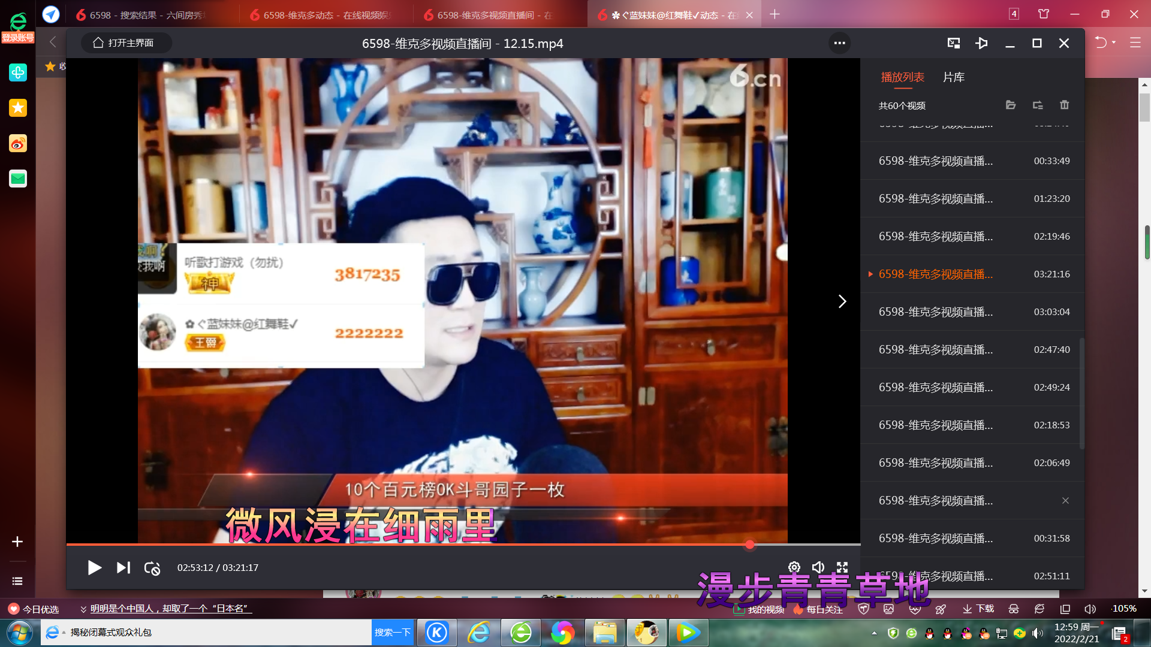Play the playlist video lasting 02:47:40
1151x647 pixels.
(972, 349)
